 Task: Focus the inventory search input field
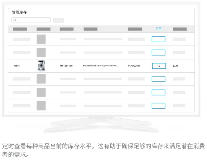31,20
